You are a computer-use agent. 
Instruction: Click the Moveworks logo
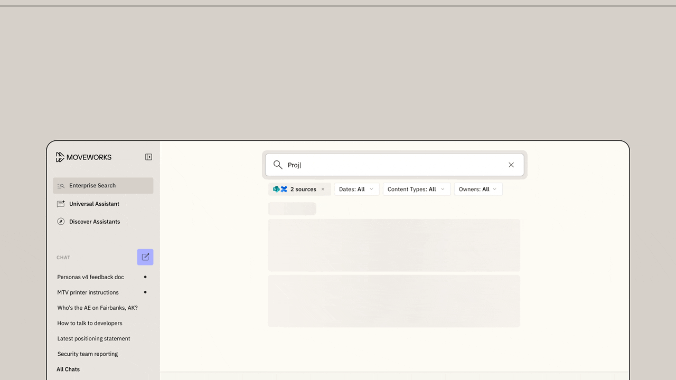click(x=83, y=157)
